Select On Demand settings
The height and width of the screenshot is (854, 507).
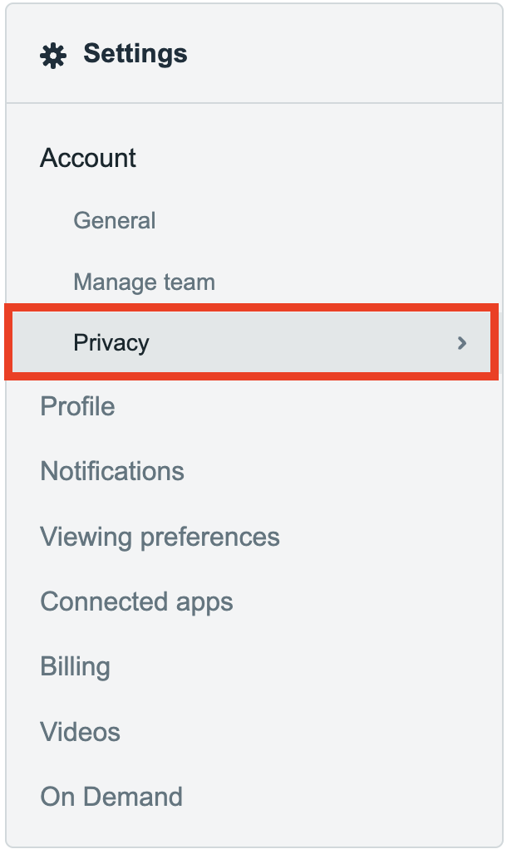(111, 797)
